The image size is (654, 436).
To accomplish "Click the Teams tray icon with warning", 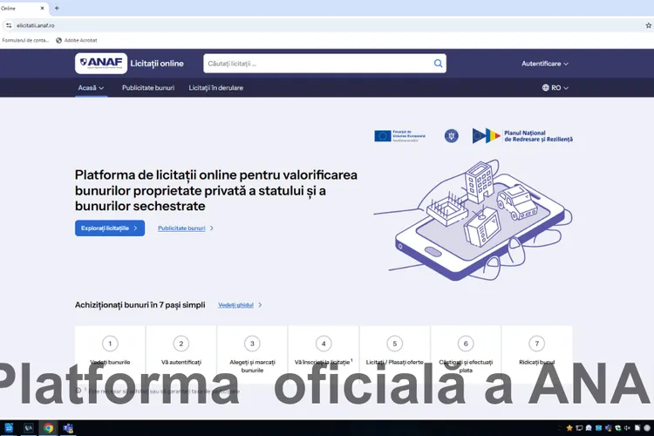I will tap(609, 428).
